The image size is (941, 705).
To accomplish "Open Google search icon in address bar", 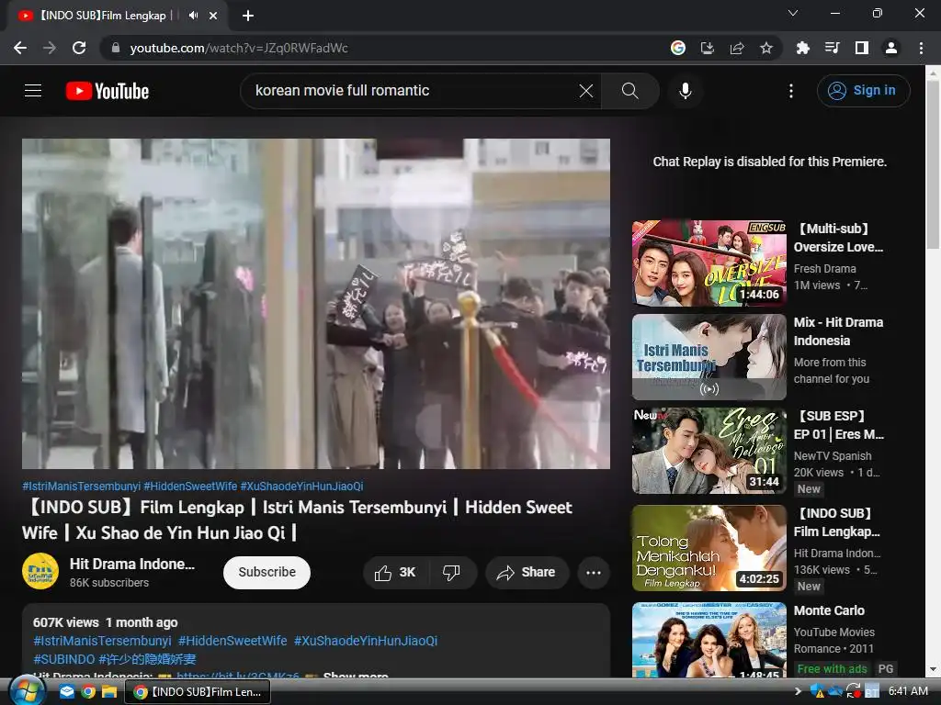I will 677,48.
